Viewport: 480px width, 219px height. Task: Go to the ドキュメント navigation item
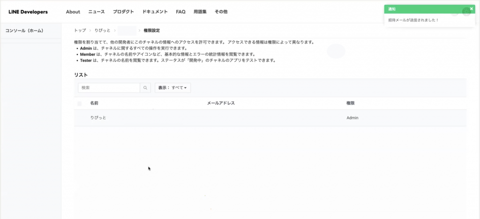pos(156,12)
